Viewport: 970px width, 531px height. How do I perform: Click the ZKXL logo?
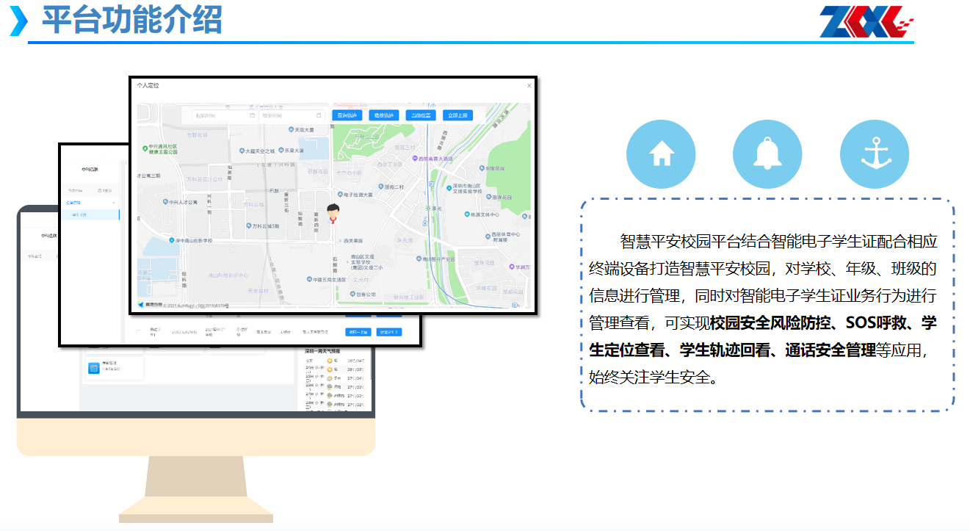(x=866, y=21)
